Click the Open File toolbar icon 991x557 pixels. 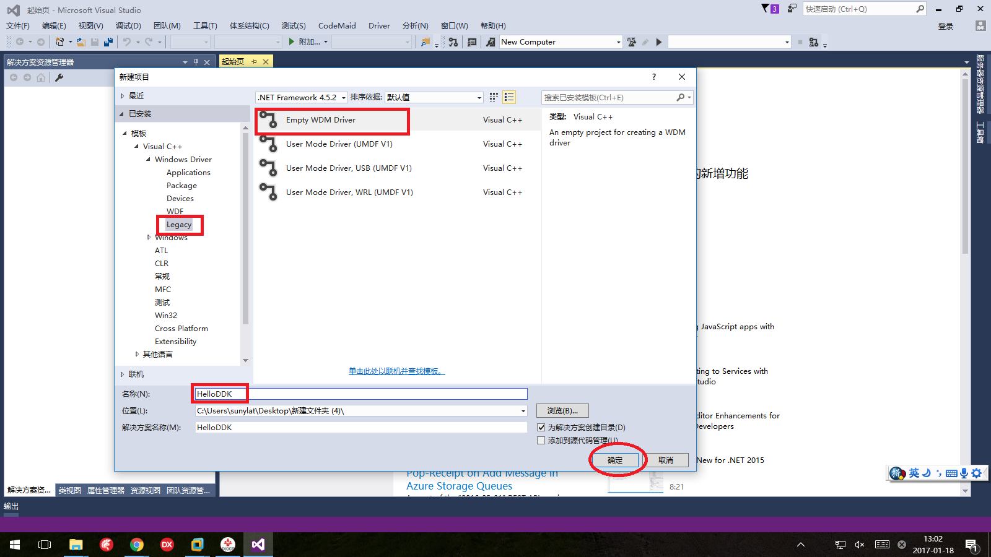(x=81, y=42)
